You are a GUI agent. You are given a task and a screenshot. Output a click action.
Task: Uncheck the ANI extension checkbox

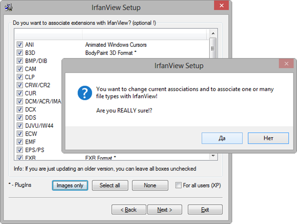click(x=20, y=45)
